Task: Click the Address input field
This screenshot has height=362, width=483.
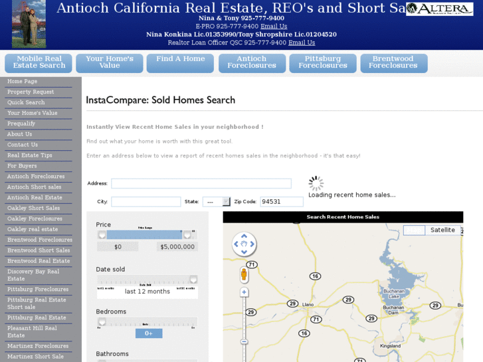Action: pos(201,183)
